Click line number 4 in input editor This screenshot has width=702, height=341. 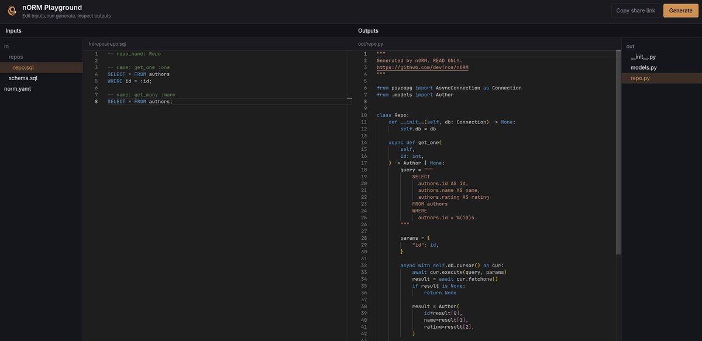point(96,74)
